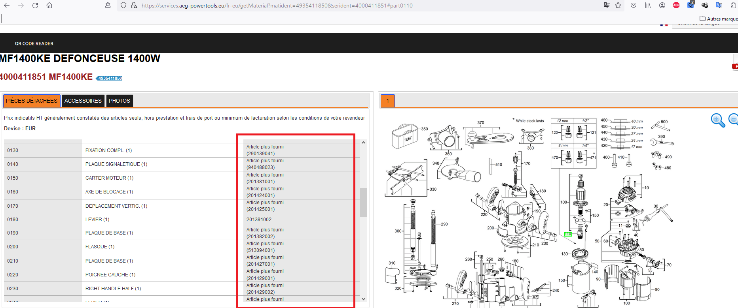The width and height of the screenshot is (738, 308).
Task: Select position 0150 row number
Action: point(13,178)
